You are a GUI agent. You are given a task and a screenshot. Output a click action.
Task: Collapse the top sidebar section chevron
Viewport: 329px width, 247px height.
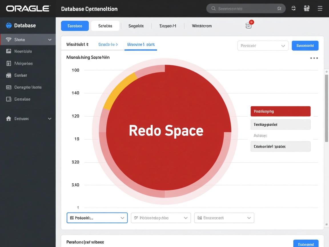point(49,39)
